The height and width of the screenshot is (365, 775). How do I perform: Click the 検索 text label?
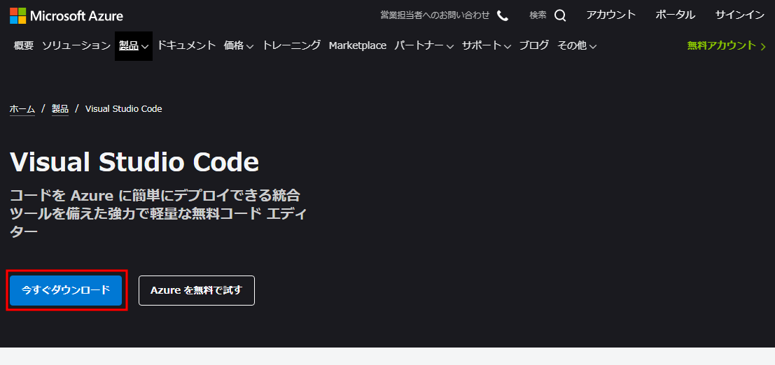click(x=538, y=15)
